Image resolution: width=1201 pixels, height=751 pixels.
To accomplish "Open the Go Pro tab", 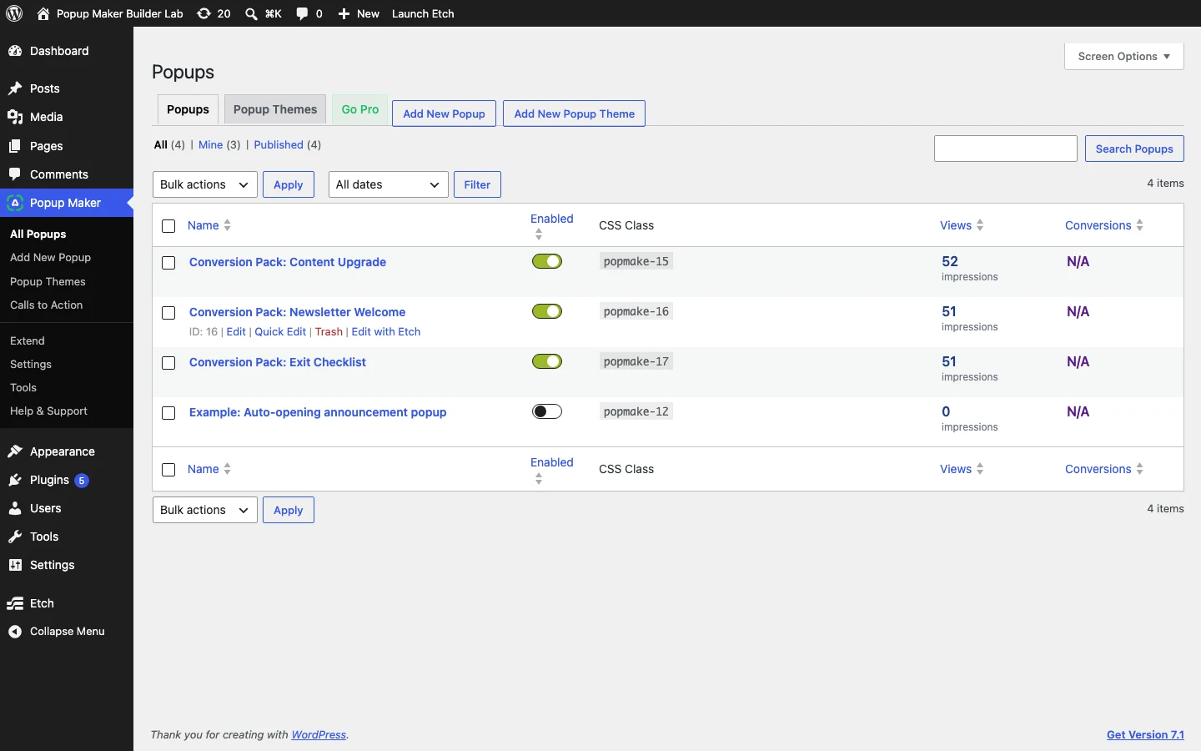I will [360, 109].
